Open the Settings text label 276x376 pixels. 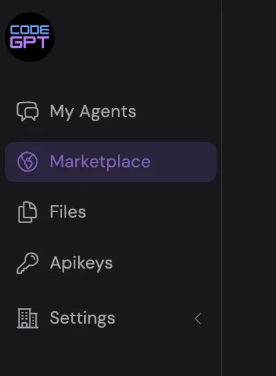coord(82,319)
